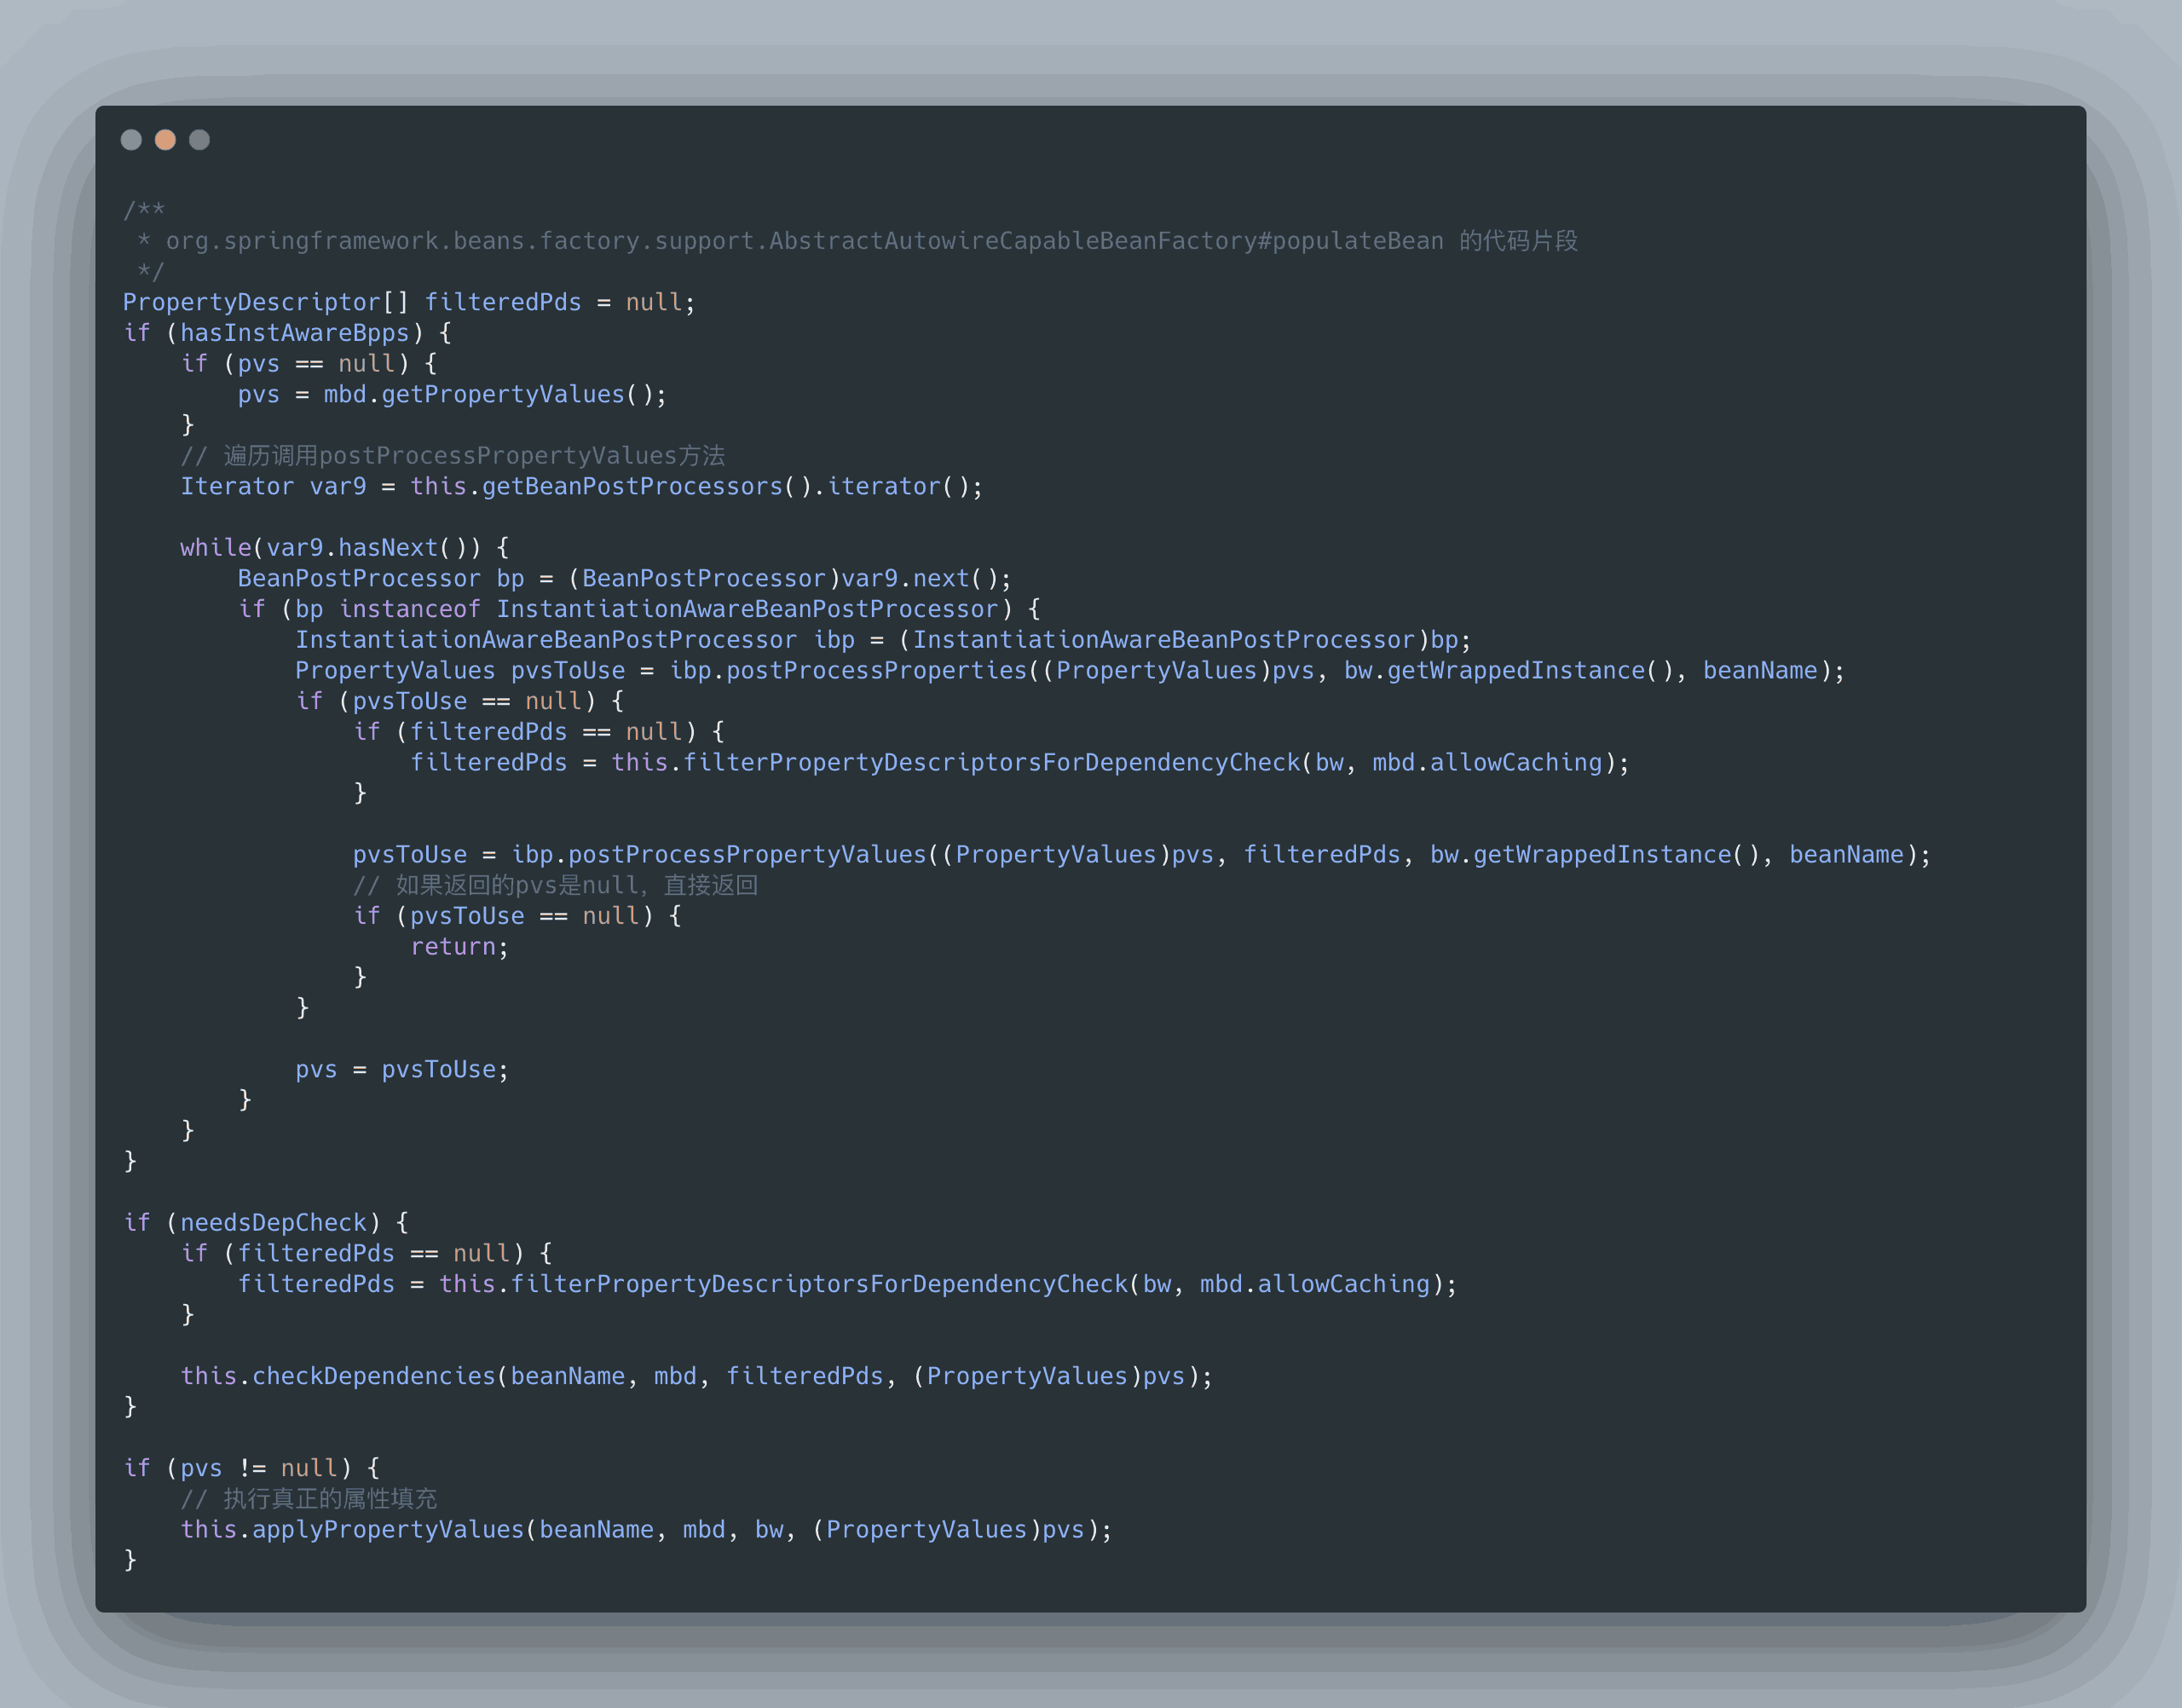Viewport: 2182px width, 1708px height.
Task: Click the while keyword in the loop
Action: click(x=215, y=548)
